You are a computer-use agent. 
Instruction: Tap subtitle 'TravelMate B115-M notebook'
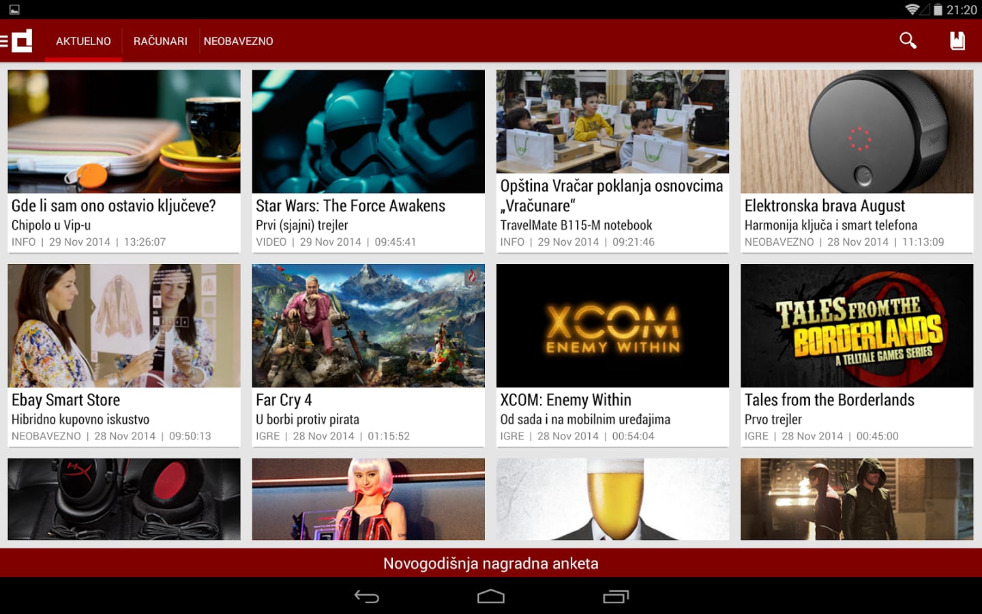576,225
